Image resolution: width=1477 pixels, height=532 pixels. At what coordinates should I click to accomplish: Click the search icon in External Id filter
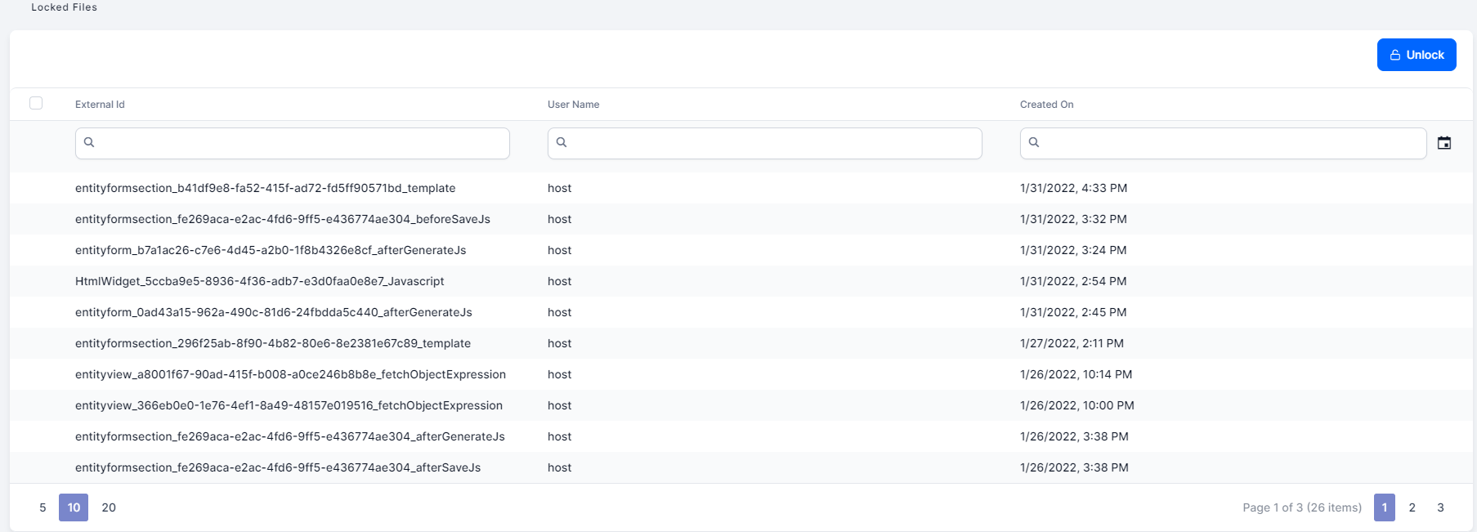click(x=89, y=142)
